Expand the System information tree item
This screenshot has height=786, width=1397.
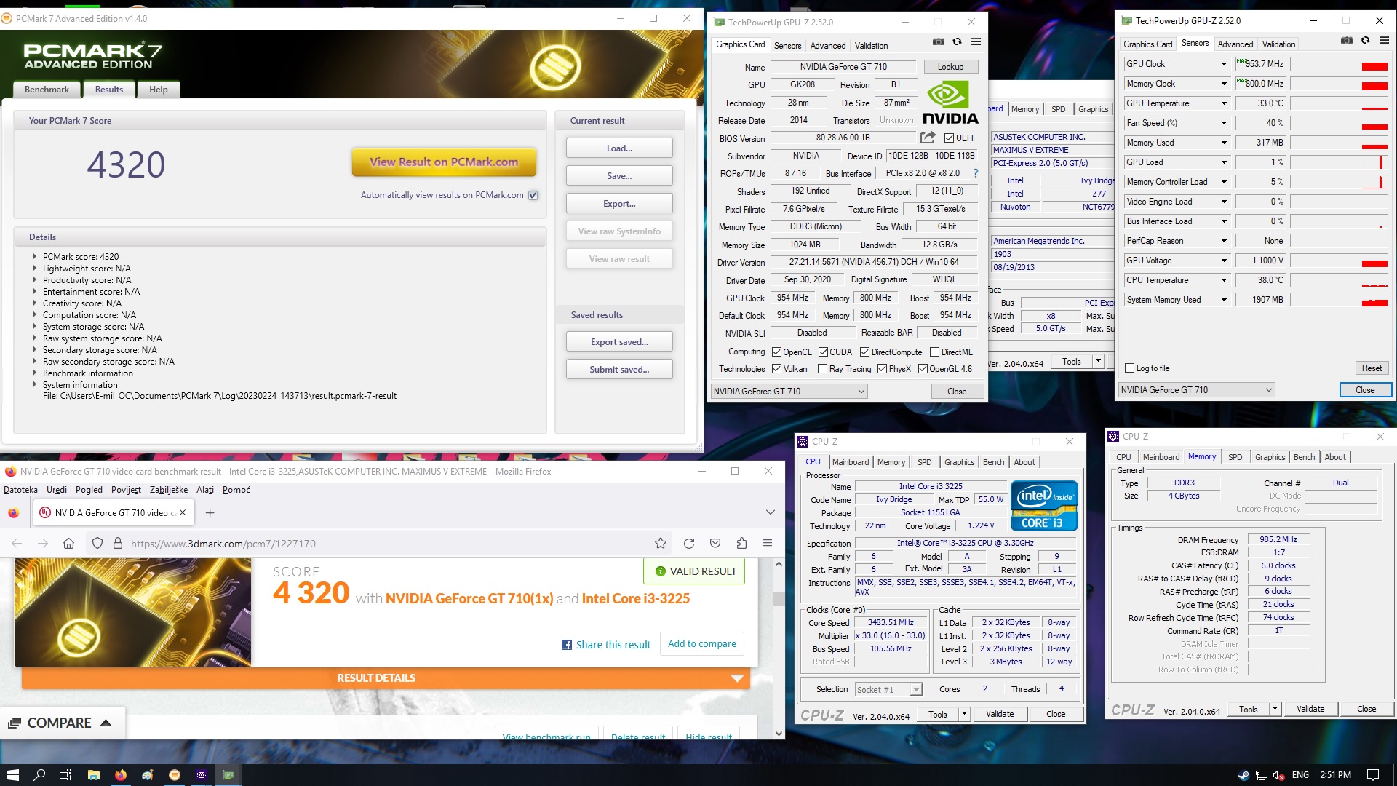(x=34, y=384)
